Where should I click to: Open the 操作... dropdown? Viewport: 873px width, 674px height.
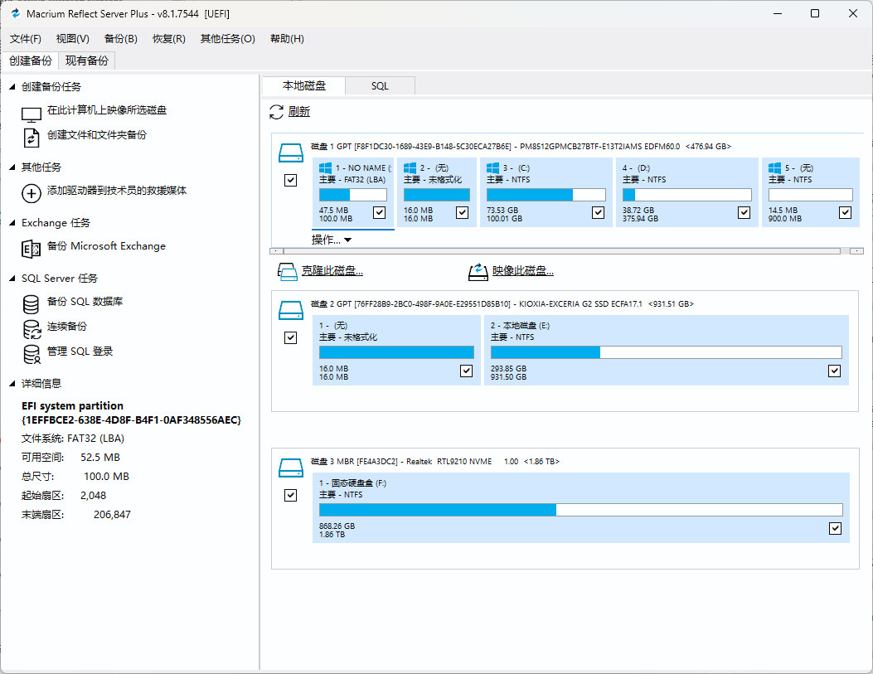332,240
